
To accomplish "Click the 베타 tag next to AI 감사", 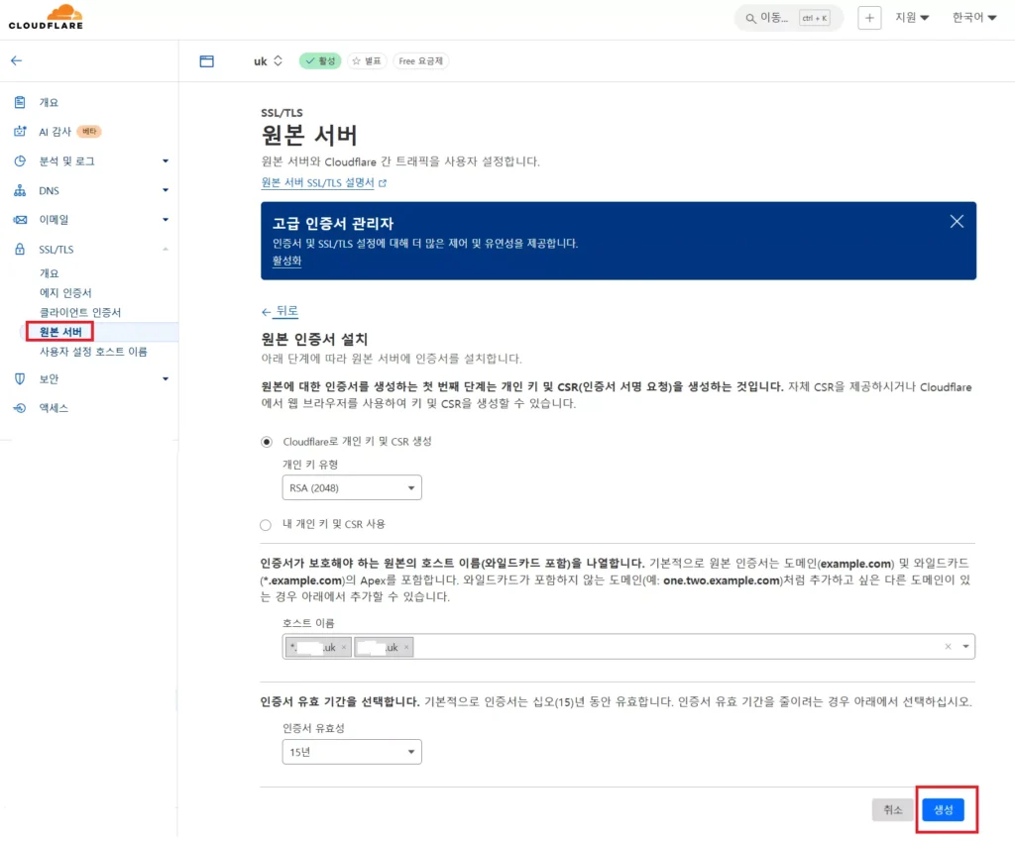I will 89,132.
